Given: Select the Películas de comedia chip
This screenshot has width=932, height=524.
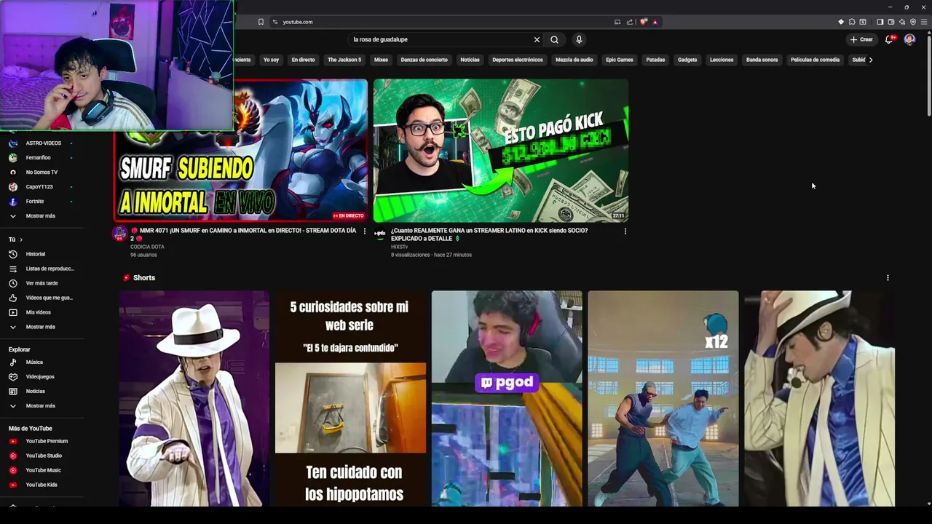Looking at the screenshot, I should (815, 60).
